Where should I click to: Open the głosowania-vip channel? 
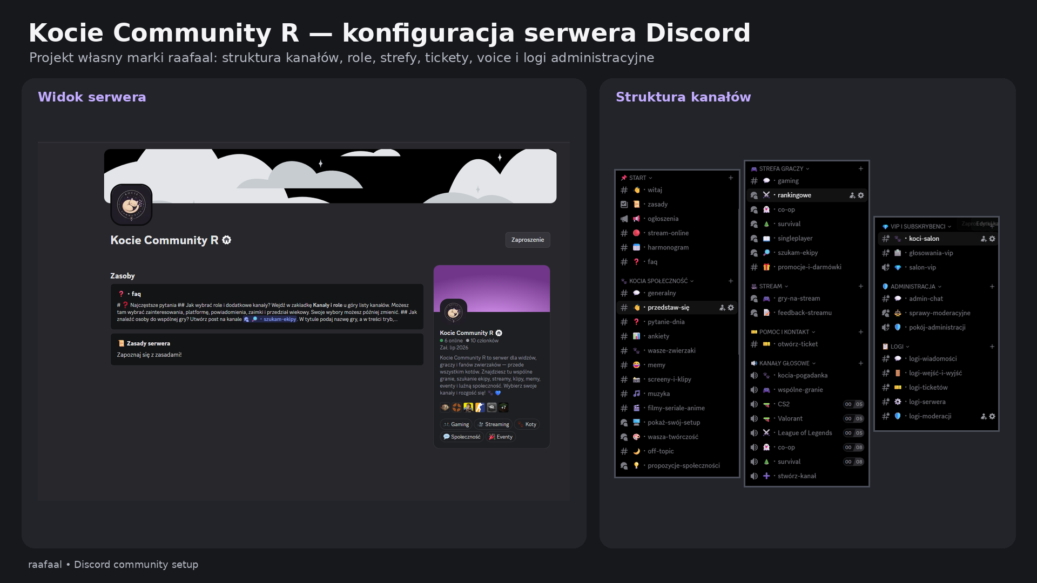point(937,253)
